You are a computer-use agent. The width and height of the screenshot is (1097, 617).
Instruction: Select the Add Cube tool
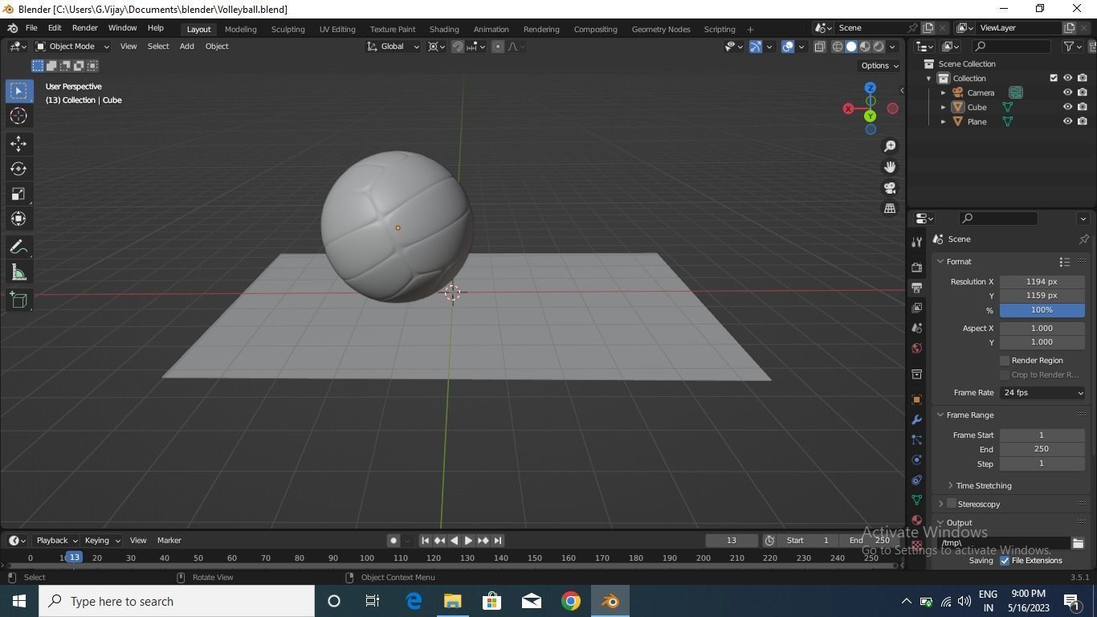click(x=18, y=301)
